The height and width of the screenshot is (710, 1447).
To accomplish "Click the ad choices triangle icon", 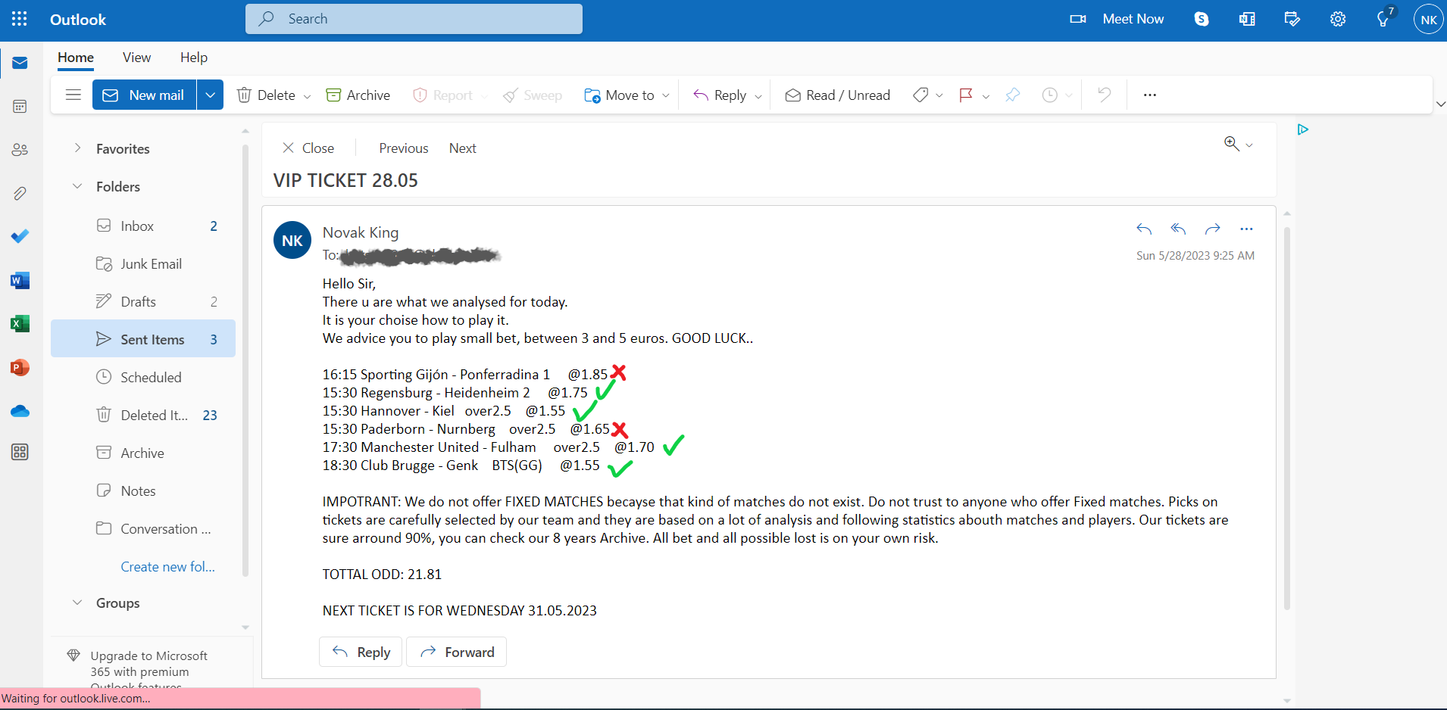I will coord(1303,129).
